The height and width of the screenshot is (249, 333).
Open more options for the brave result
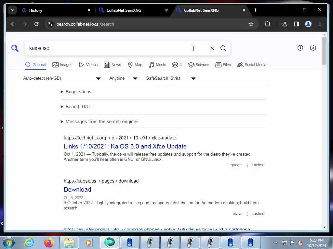pyautogui.click(x=247, y=214)
